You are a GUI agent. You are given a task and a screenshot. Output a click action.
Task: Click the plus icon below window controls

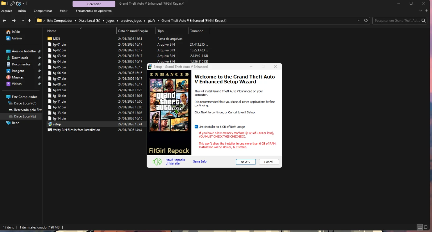point(427,11)
